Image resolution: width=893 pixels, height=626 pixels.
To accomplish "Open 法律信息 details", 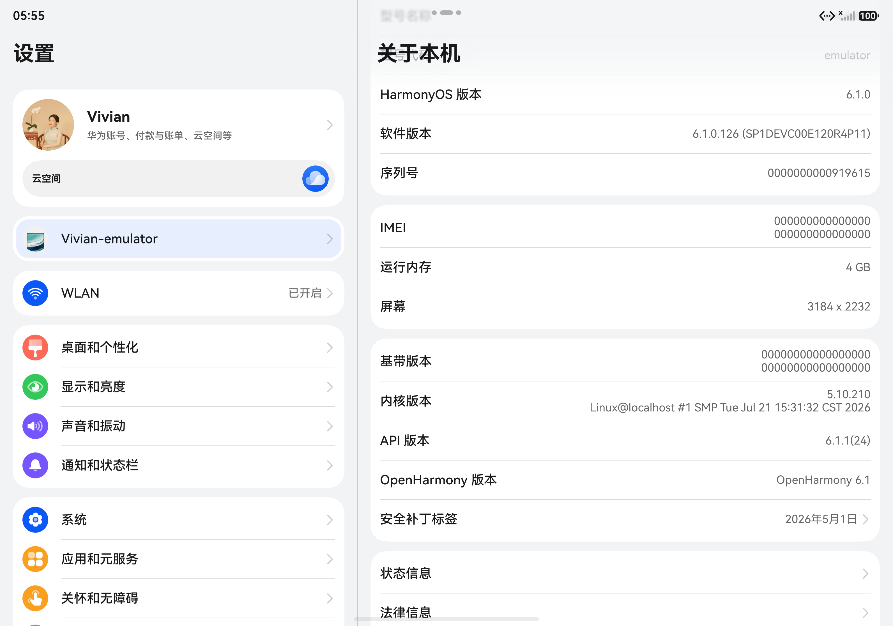I will tap(625, 613).
